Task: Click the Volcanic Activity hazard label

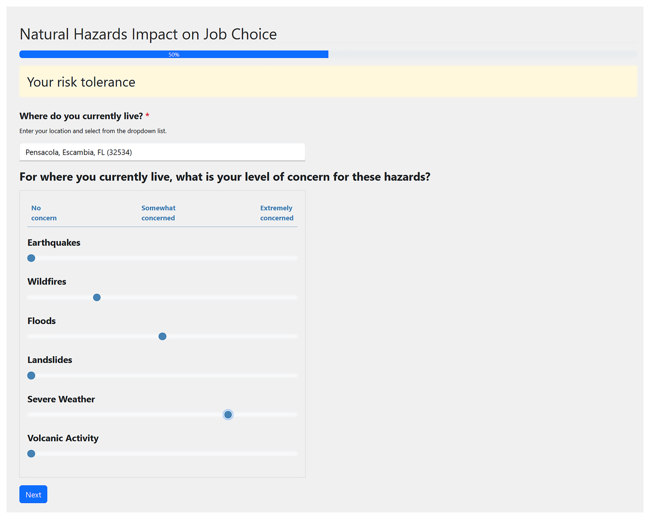Action: pyautogui.click(x=63, y=438)
